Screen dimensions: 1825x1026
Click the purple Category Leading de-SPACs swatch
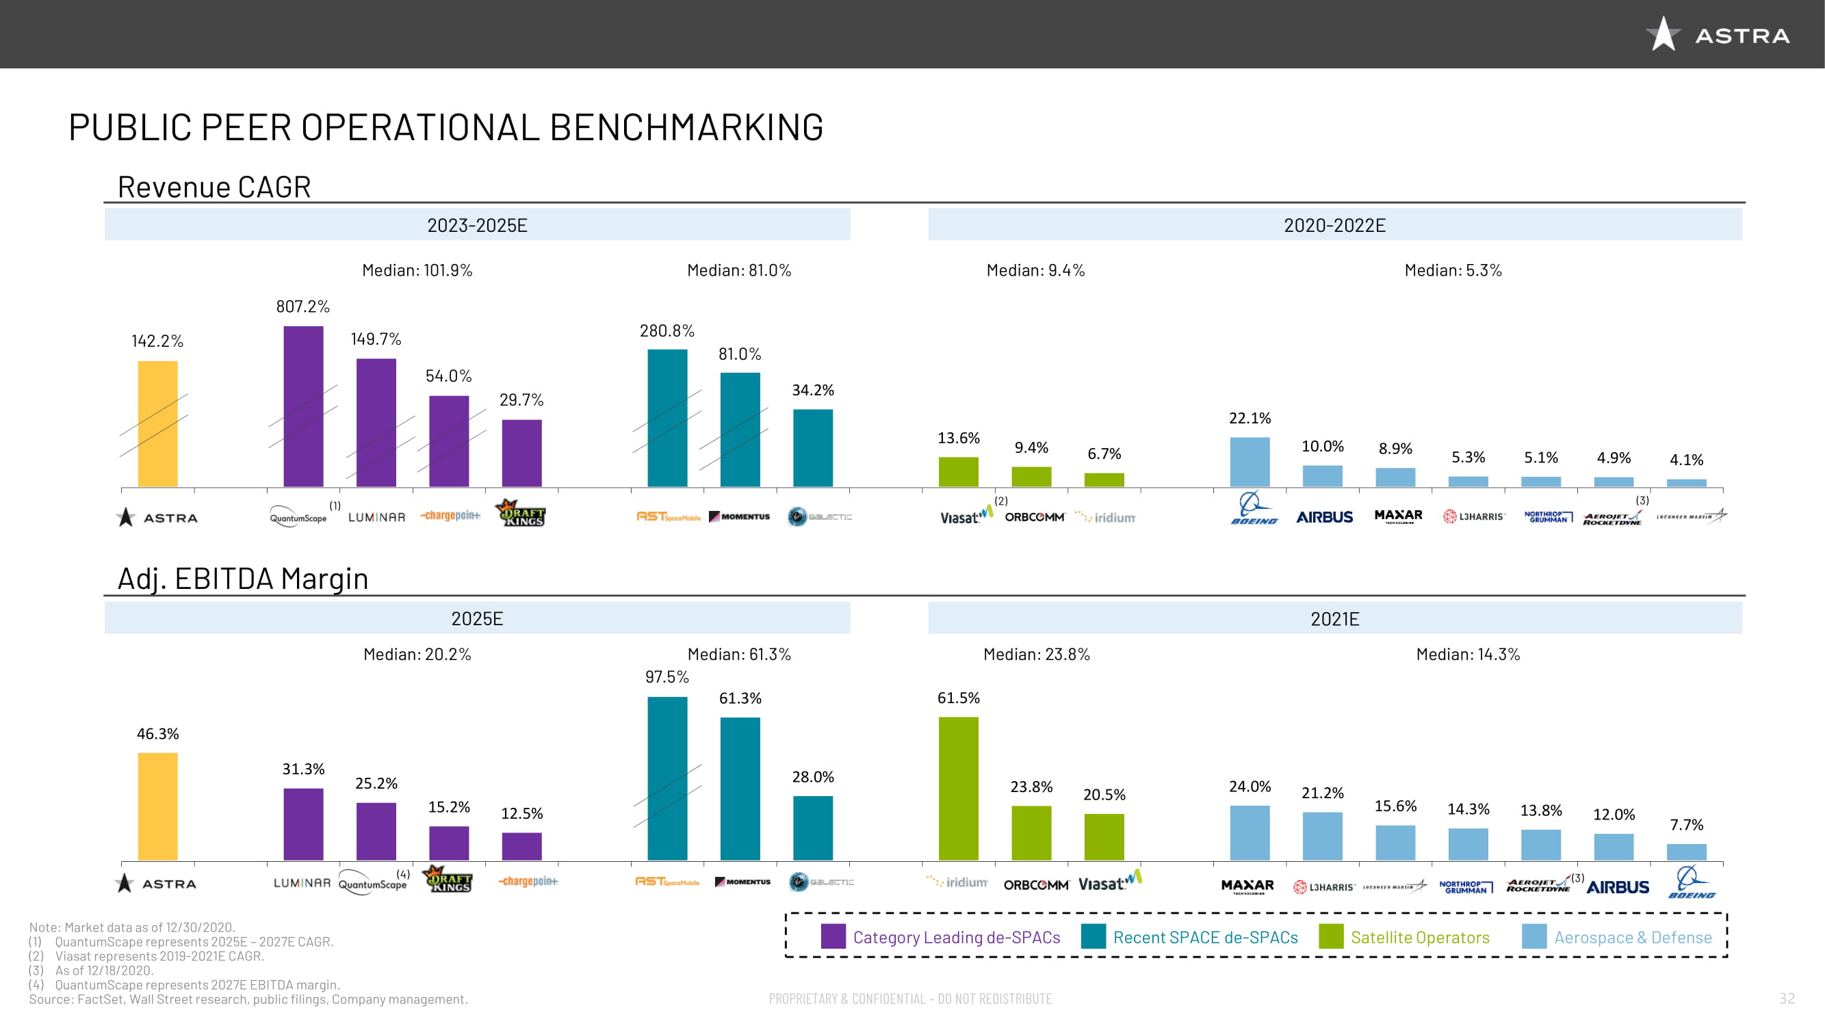pos(833,936)
